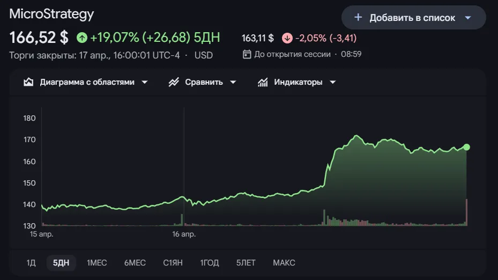This screenshot has width=498, height=280.
Task: Choose the 6МЕС range tab
Action: pyautogui.click(x=135, y=262)
